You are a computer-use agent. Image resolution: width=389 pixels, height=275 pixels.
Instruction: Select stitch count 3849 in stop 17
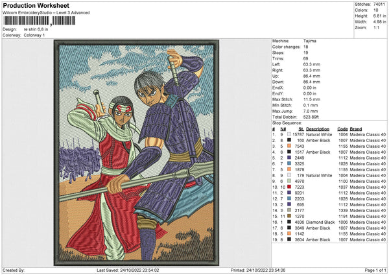point(300,228)
